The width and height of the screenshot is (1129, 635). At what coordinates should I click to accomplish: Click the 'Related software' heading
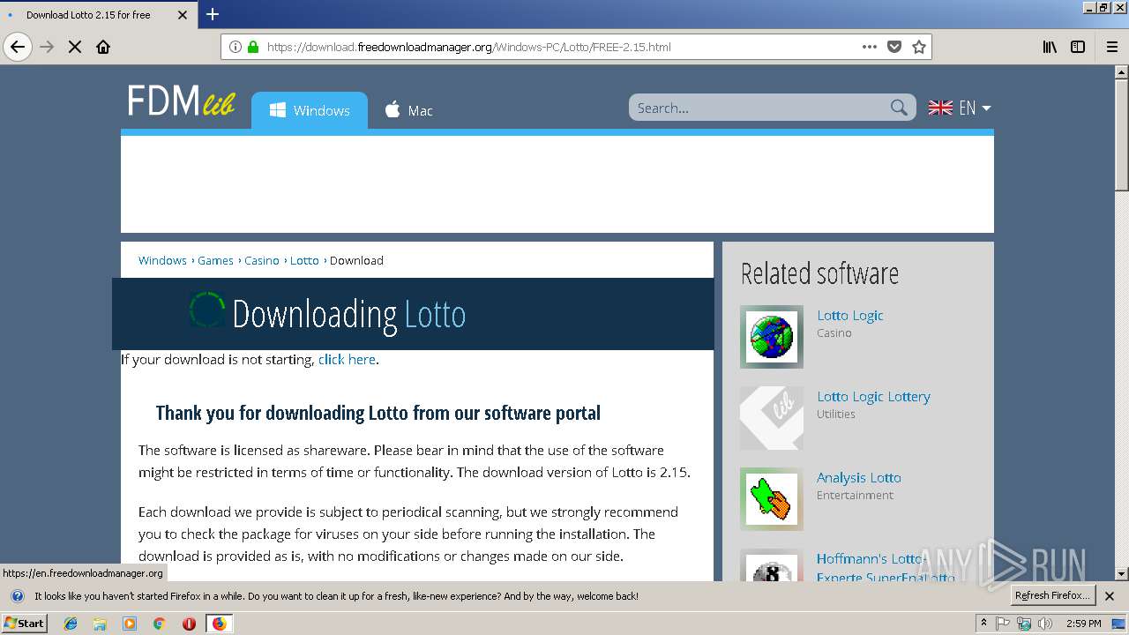819,273
